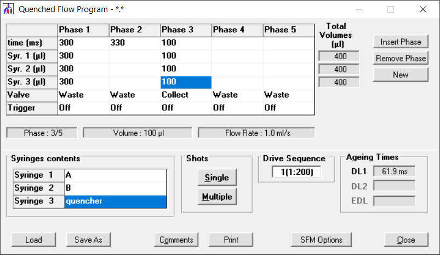The image size is (440, 256).
Task: Select Multiple shots mode
Action: (x=217, y=196)
